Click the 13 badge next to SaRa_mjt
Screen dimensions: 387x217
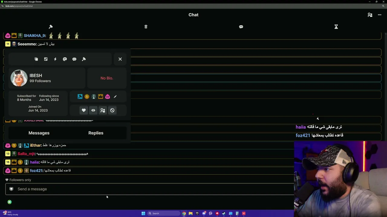click(x=8, y=154)
